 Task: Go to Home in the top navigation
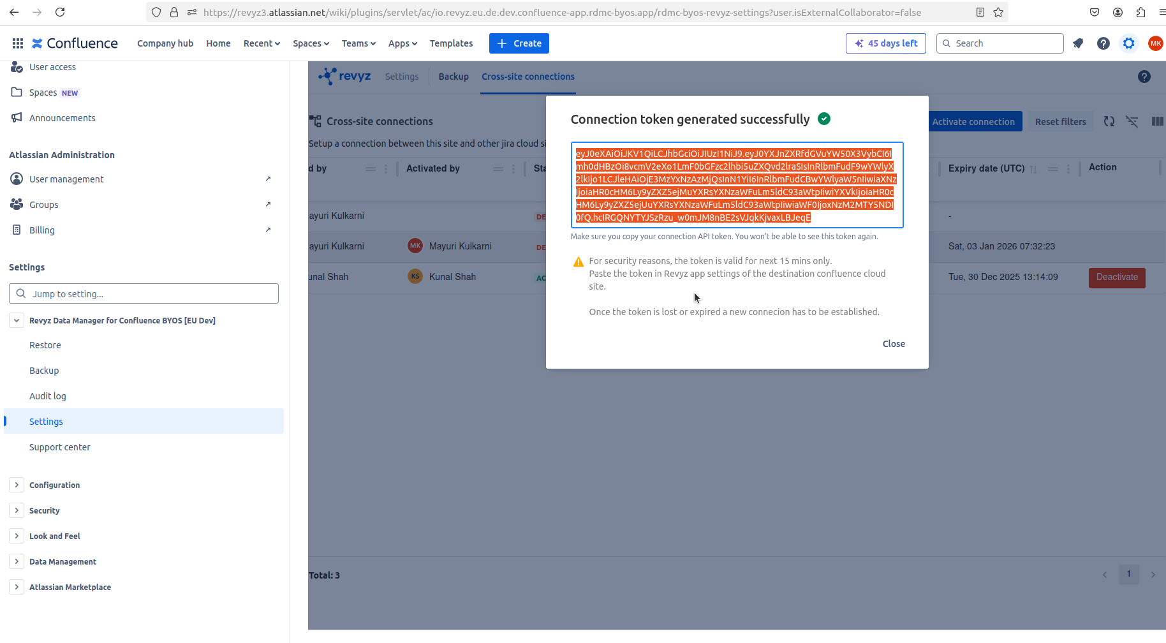(218, 43)
